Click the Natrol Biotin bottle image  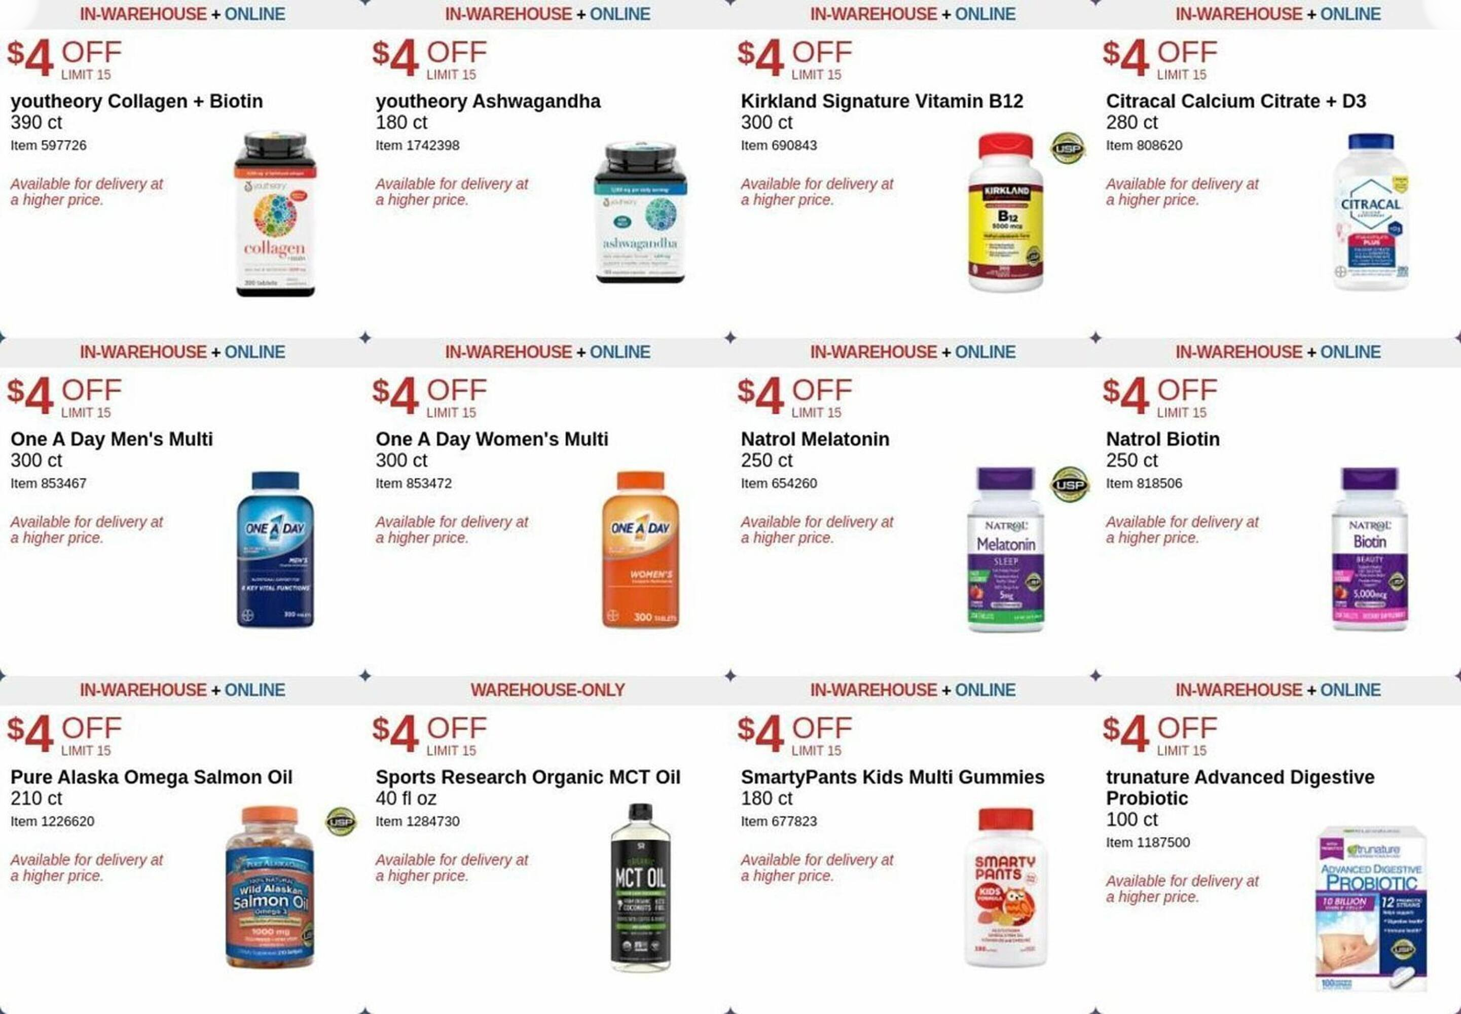point(1370,550)
